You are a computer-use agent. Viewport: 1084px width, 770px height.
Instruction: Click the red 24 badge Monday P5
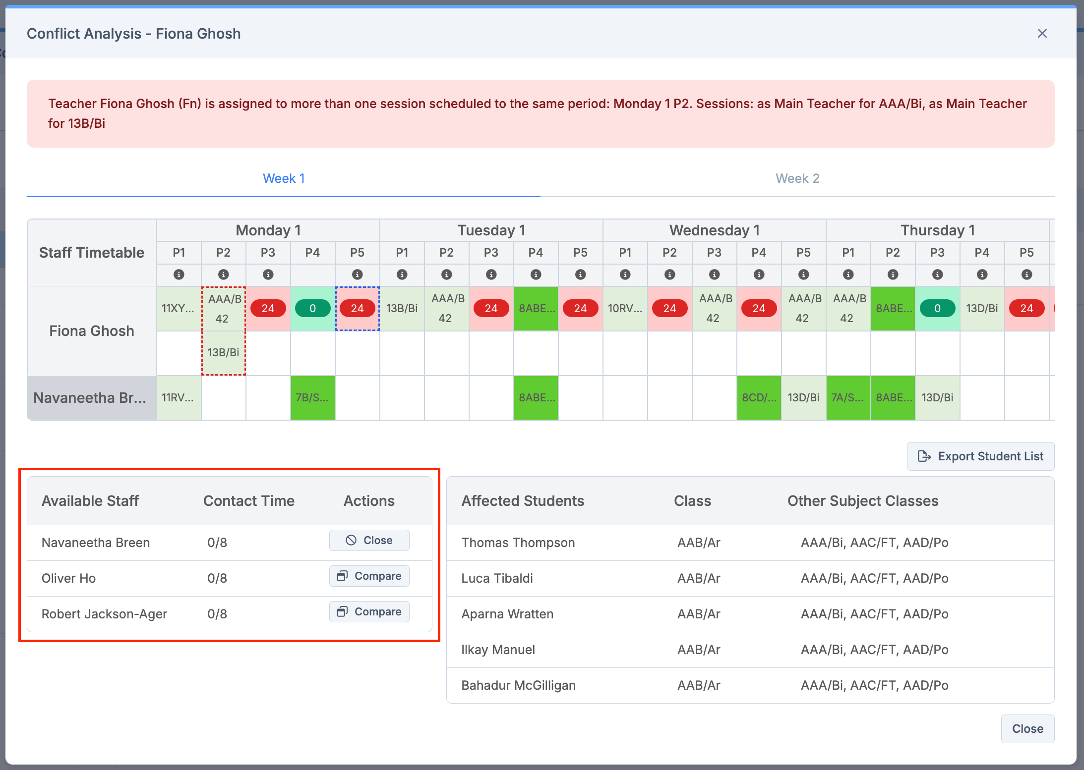pos(358,309)
